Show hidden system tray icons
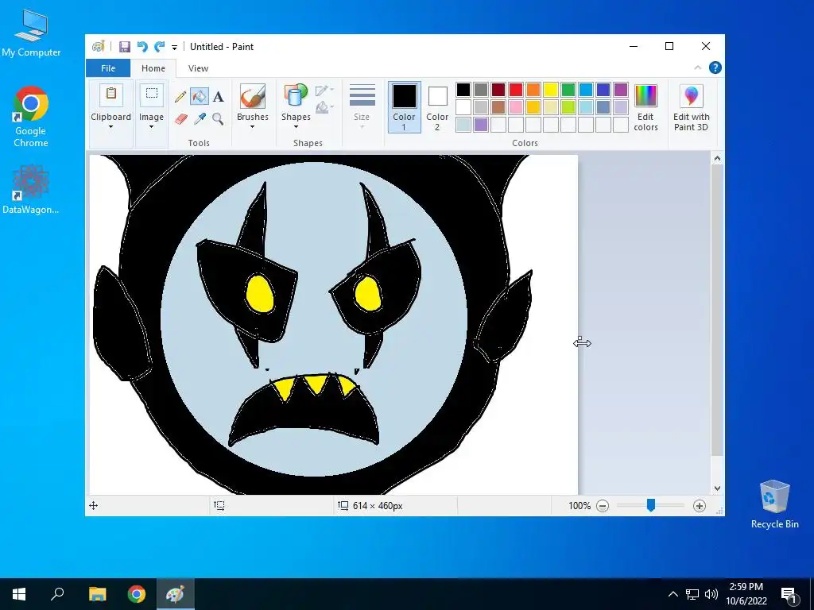The width and height of the screenshot is (814, 610). (x=673, y=594)
